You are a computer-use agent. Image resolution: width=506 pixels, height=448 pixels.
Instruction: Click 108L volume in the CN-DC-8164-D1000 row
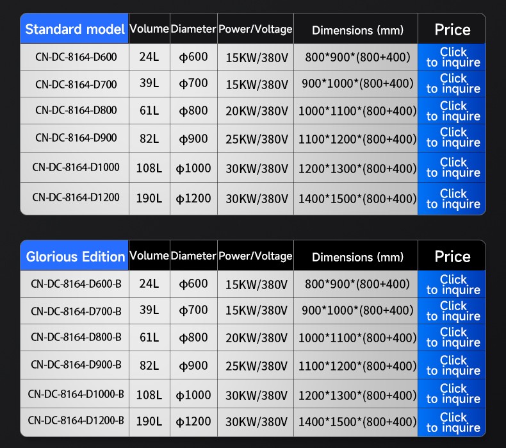149,169
